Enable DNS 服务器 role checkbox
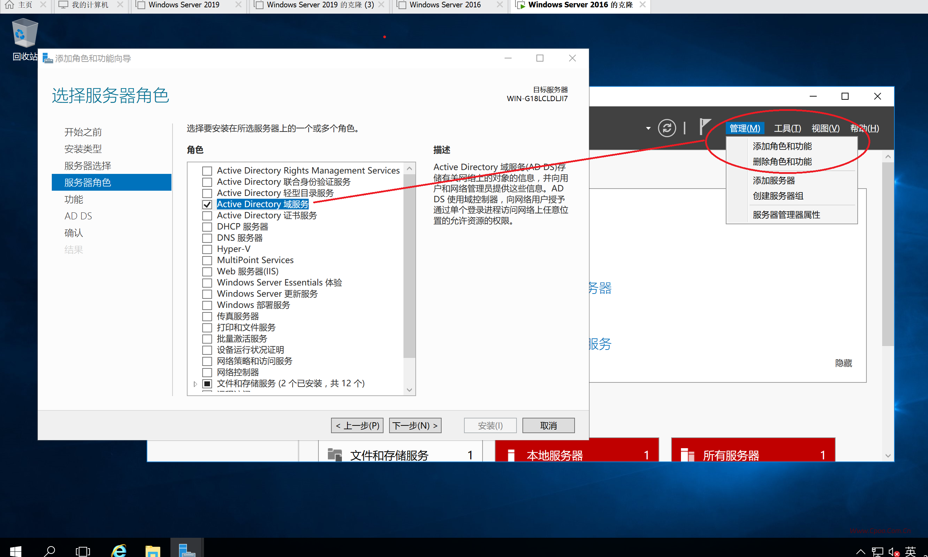This screenshot has width=928, height=557. (x=207, y=238)
